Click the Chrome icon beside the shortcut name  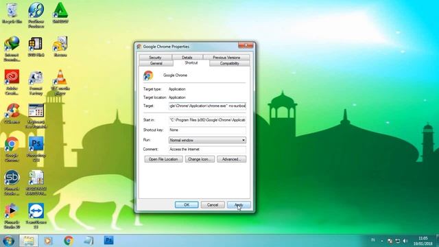tap(148, 75)
